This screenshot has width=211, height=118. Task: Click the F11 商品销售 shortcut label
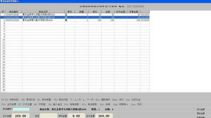coord(89,104)
